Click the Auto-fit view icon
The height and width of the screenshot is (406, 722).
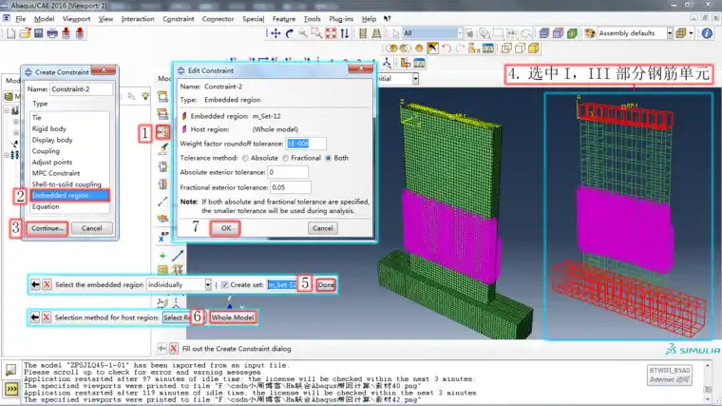coord(331,33)
